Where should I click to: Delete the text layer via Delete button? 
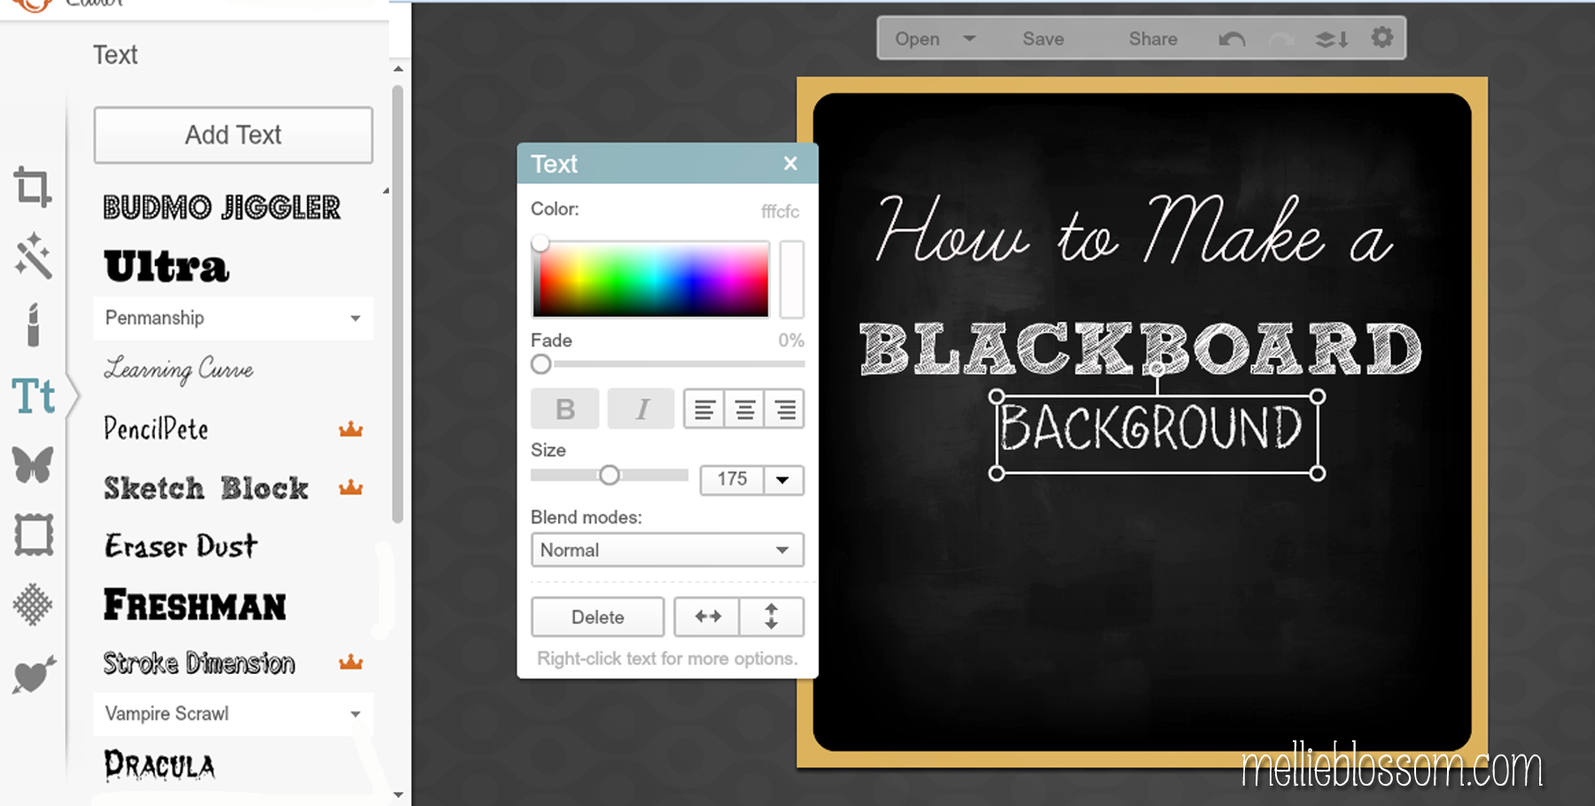pyautogui.click(x=597, y=616)
